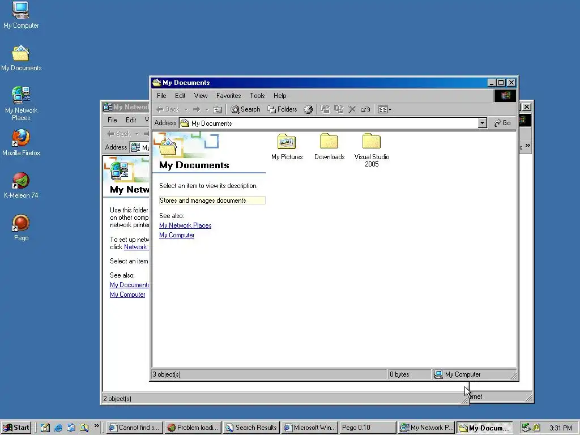Switch to 'Microsoft Win...' taskbar button
This screenshot has height=435, width=580.
(310, 428)
